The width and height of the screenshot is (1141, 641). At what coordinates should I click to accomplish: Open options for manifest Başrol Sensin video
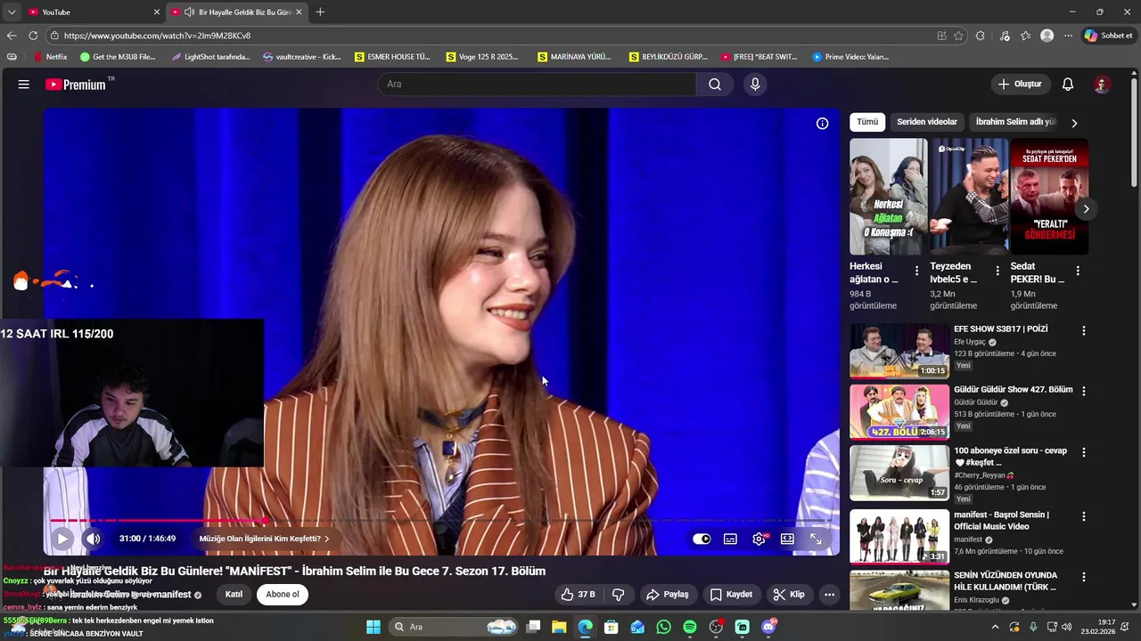(1084, 516)
